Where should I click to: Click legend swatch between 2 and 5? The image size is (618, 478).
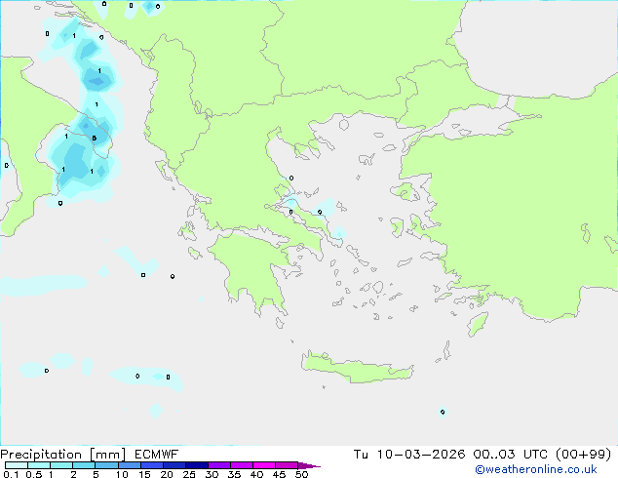coord(84,465)
